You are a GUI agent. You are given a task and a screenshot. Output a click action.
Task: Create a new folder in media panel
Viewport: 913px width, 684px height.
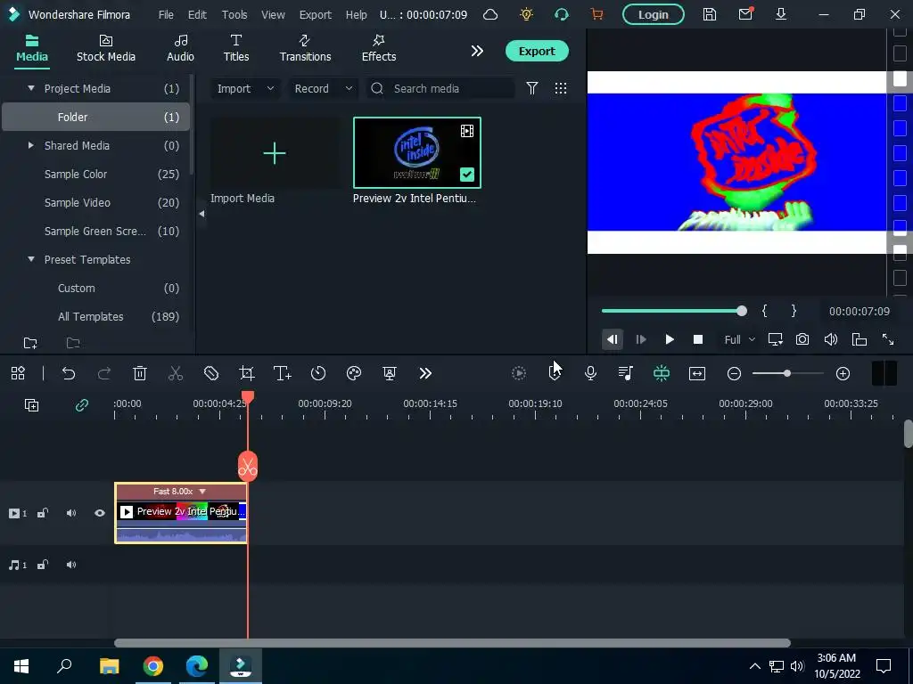[x=30, y=343]
